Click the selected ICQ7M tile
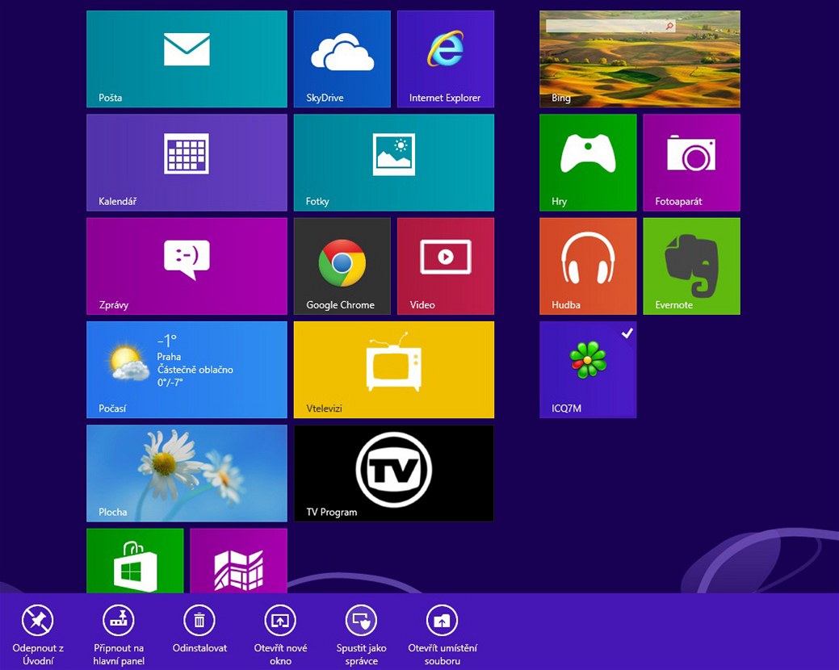Image resolution: width=839 pixels, height=670 pixels. pyautogui.click(x=588, y=370)
